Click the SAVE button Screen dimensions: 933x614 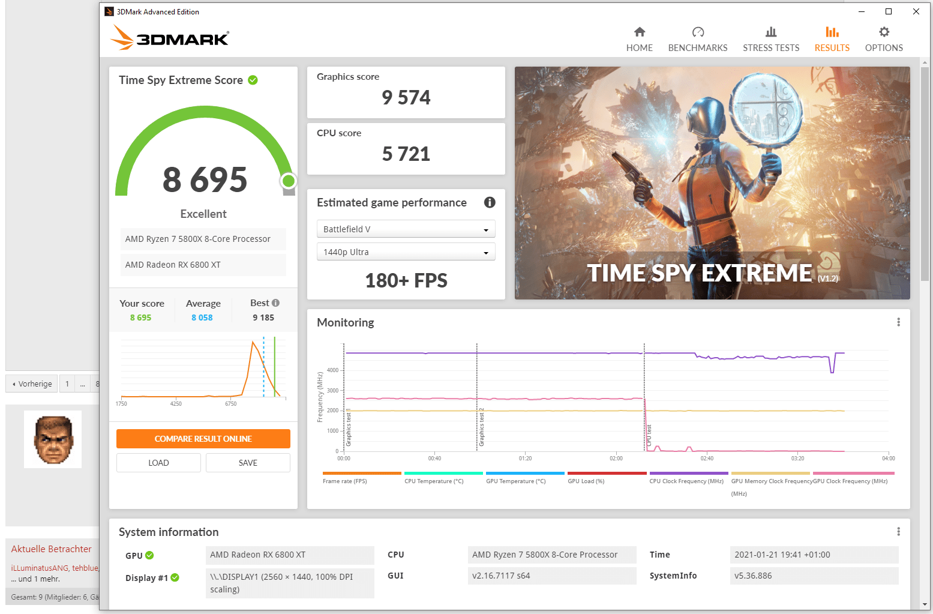coord(248,463)
